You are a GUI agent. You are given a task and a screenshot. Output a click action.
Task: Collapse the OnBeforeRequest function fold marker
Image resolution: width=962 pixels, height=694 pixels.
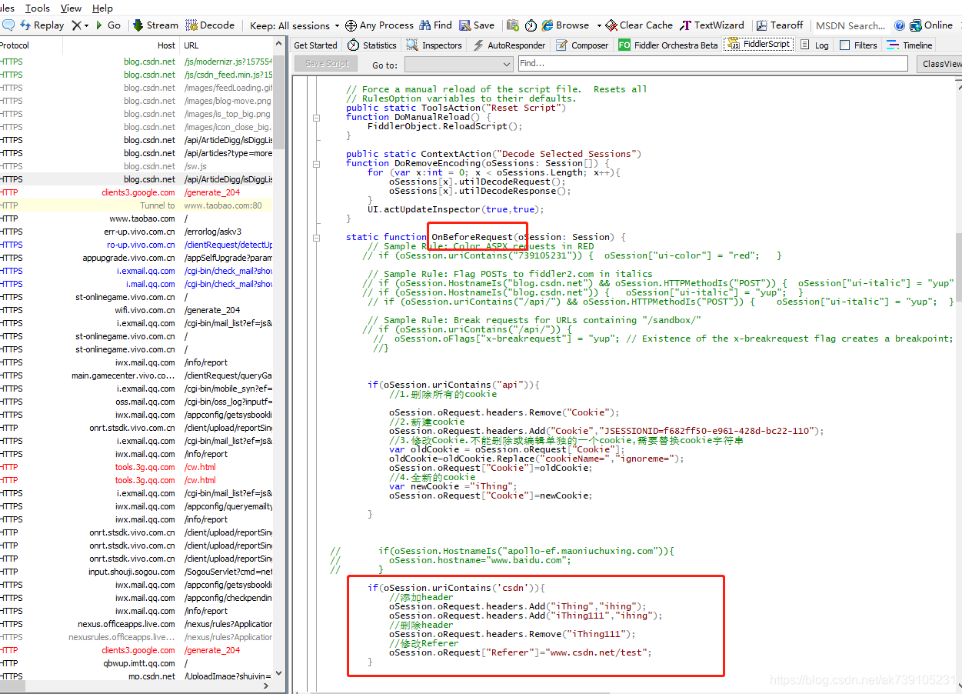(x=316, y=238)
